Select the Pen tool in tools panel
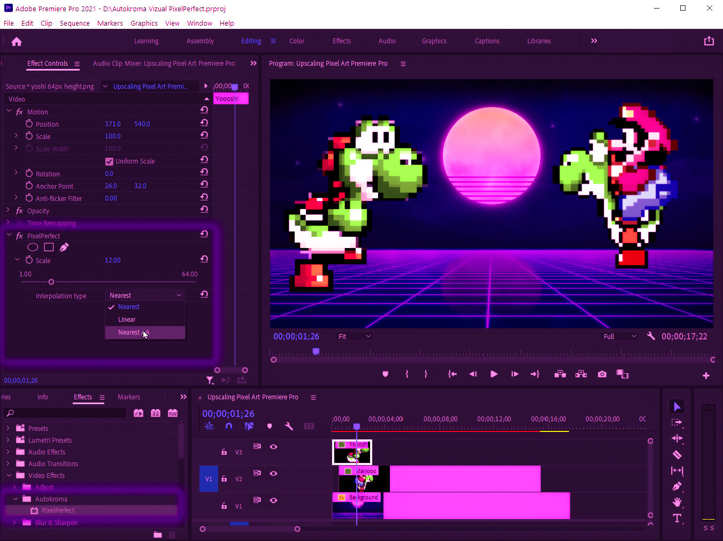723x541 pixels. [677, 486]
